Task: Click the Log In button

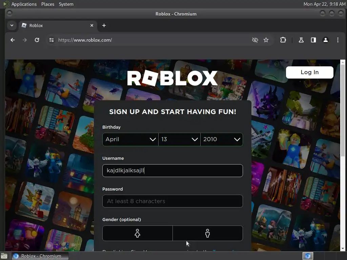Action: [x=310, y=72]
